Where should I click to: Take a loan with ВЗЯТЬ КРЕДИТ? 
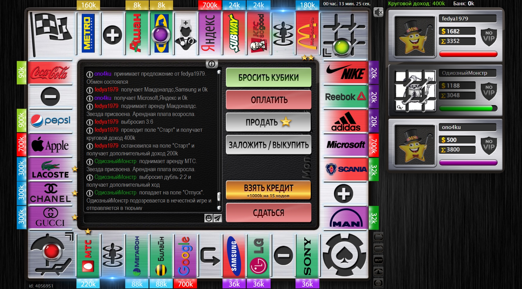[x=268, y=190]
